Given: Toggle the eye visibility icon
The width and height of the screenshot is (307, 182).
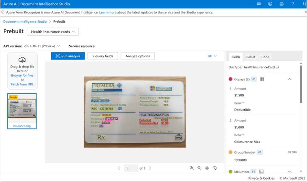Looking at the screenshot, I should (210, 56).
